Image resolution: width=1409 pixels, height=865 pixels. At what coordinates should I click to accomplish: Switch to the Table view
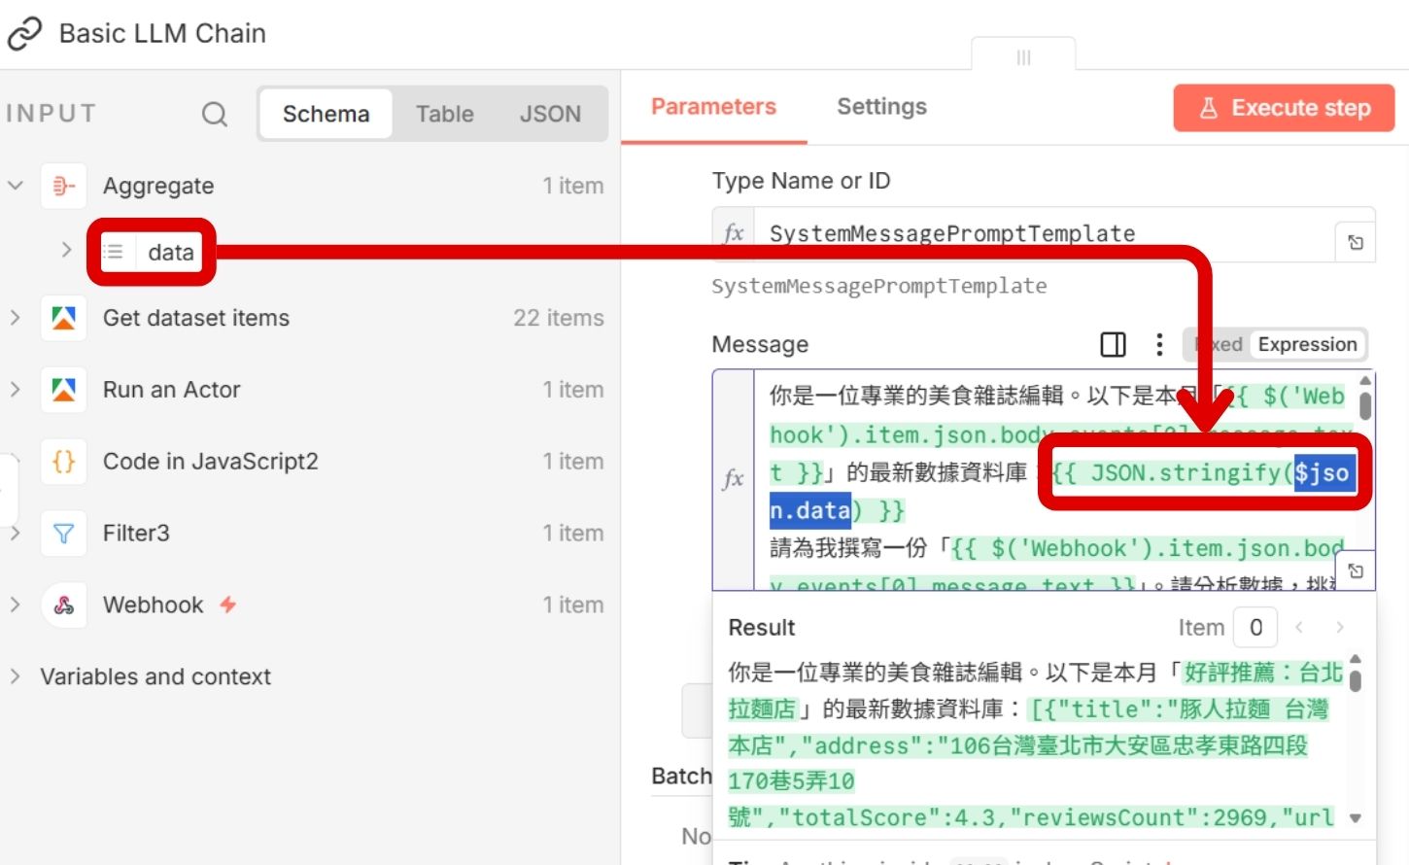[444, 114]
